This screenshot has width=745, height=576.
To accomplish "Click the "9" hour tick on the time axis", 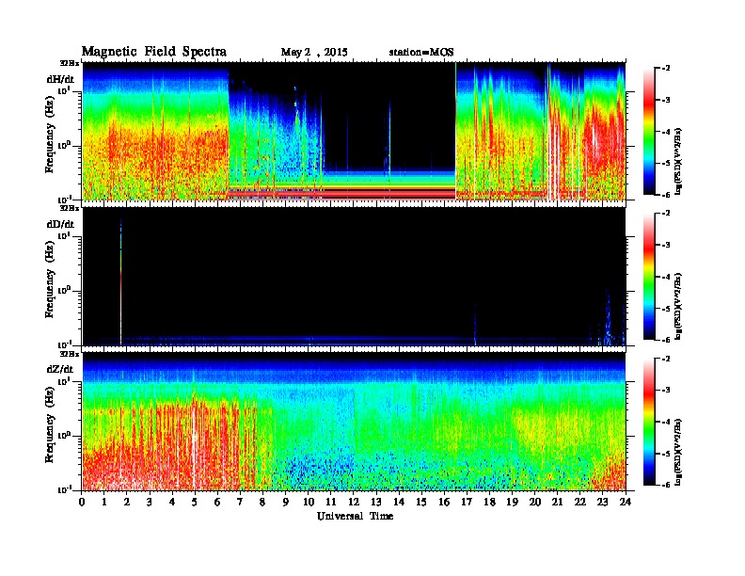I will coord(286,502).
